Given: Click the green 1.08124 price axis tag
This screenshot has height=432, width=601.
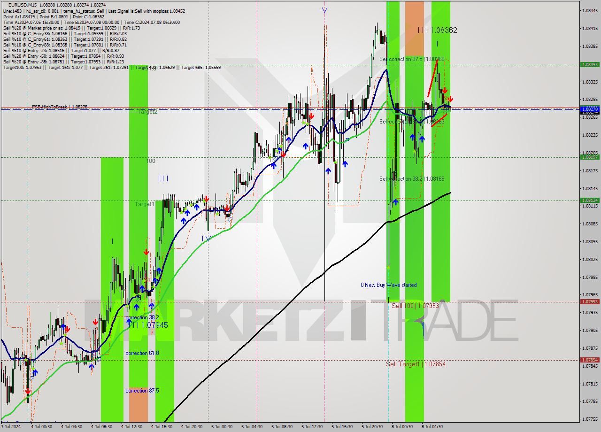Looking at the screenshot, I should point(590,201).
